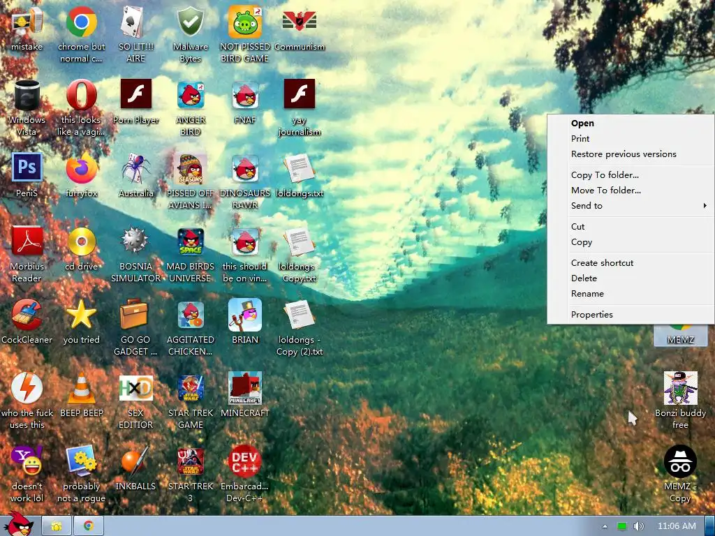Open the Angry Bird Start button
Viewport: 715px width, 536px height.
(18, 524)
